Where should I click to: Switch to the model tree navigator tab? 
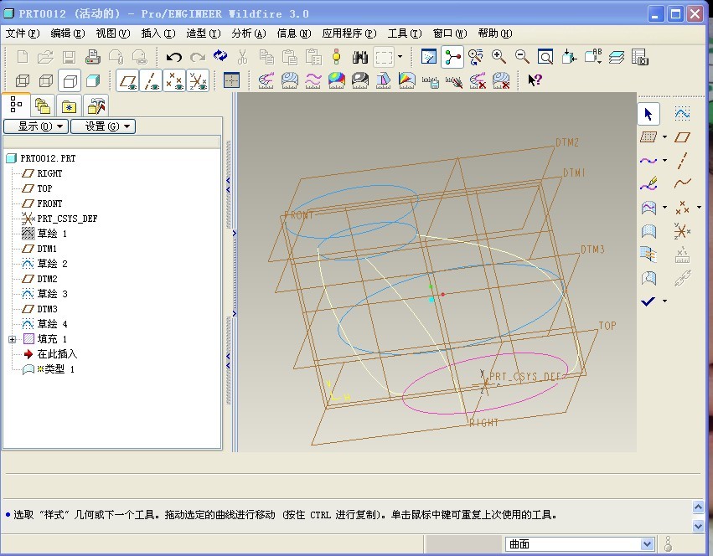pyautogui.click(x=17, y=105)
